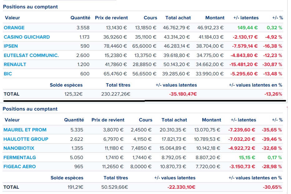Click FIGEAC AERO montant 7.720,00 €
The width and height of the screenshot is (291, 194).
208,166
